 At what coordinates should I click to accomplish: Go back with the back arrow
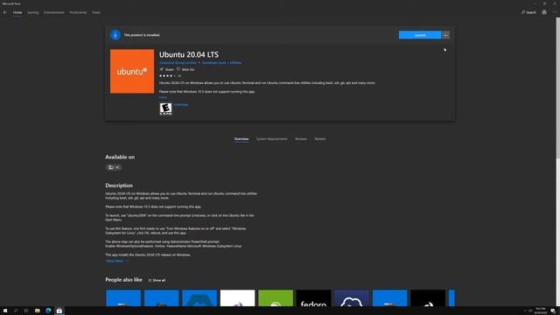5,12
